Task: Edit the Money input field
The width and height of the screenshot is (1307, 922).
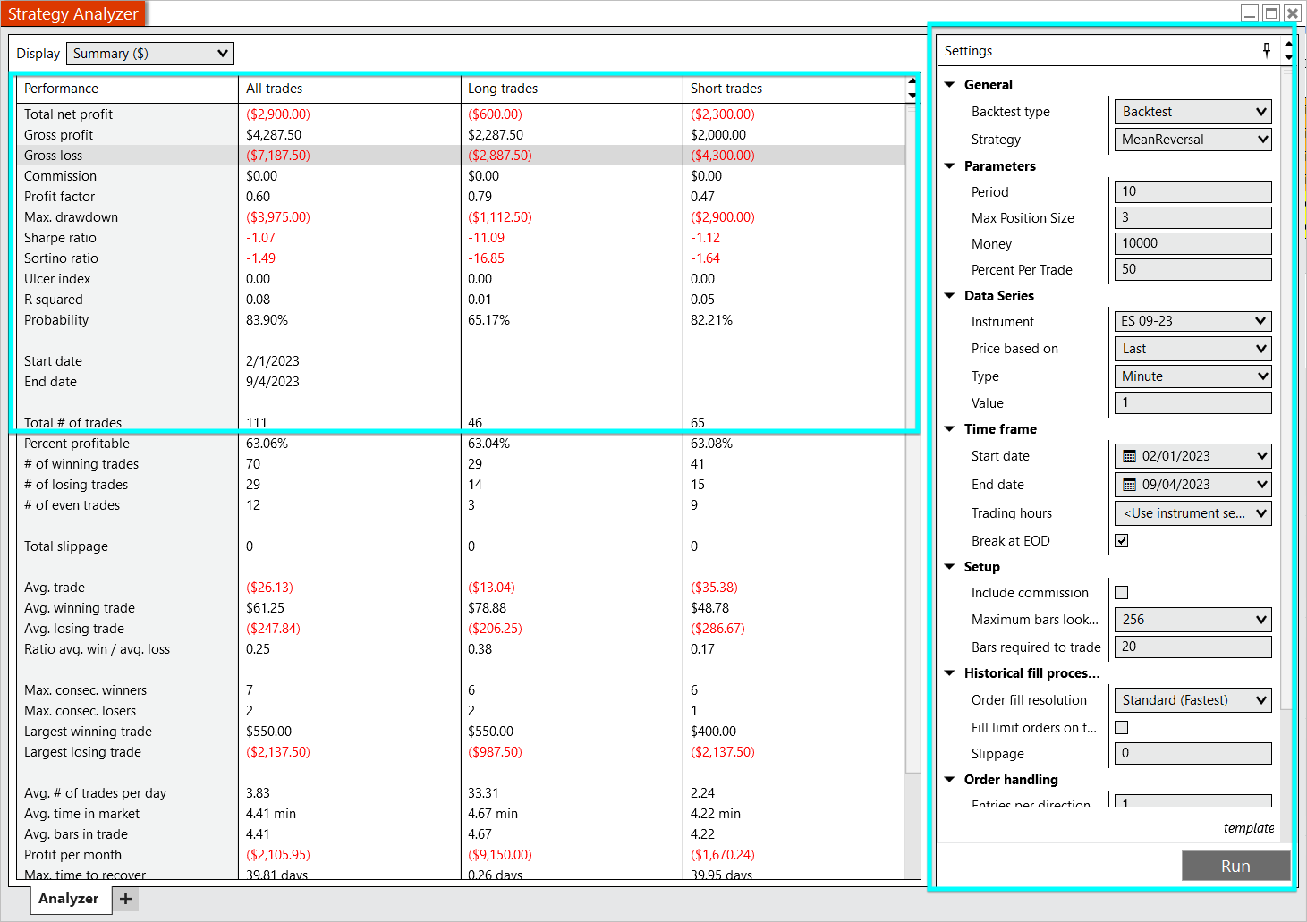Action: [x=1193, y=243]
